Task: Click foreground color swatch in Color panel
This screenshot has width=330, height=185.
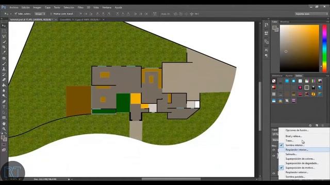Action: coord(274,28)
